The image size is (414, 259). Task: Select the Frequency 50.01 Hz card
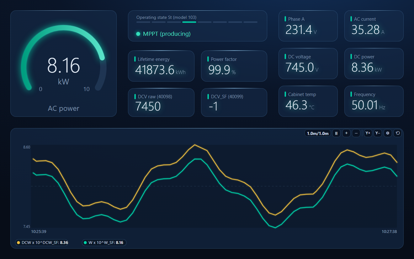pos(374,101)
